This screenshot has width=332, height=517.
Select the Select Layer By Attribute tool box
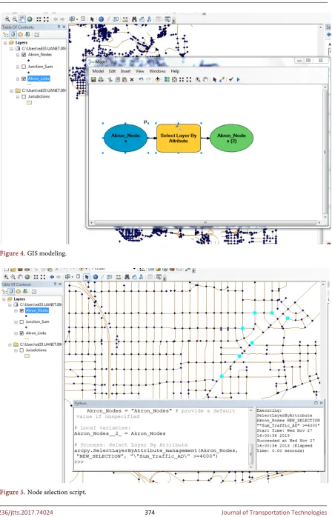179,138
